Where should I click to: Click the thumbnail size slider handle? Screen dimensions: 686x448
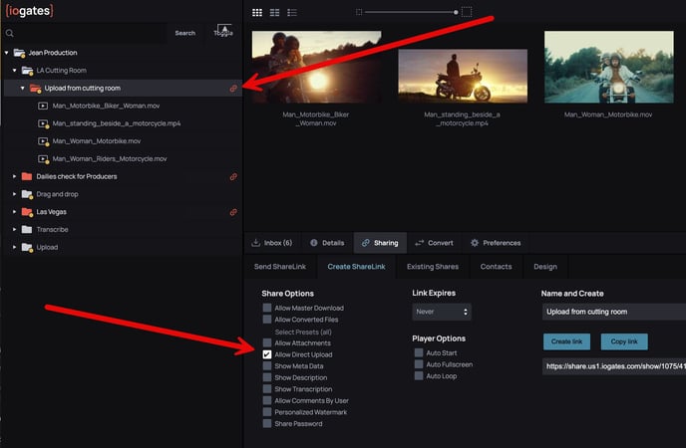click(x=456, y=12)
